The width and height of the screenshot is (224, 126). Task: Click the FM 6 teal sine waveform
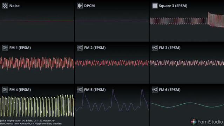[187, 105]
